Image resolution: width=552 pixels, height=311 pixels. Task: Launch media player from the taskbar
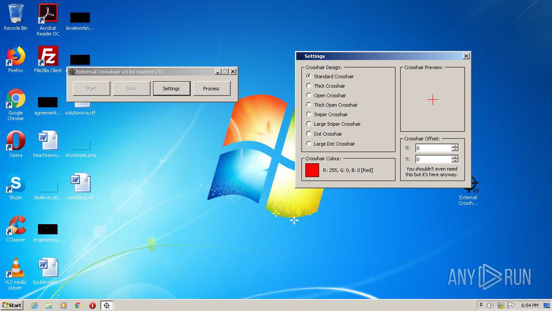63,305
